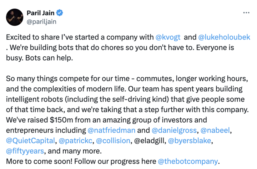Open the @QuietCapital mention
Screen dimensions: 257x169
click(x=30, y=141)
